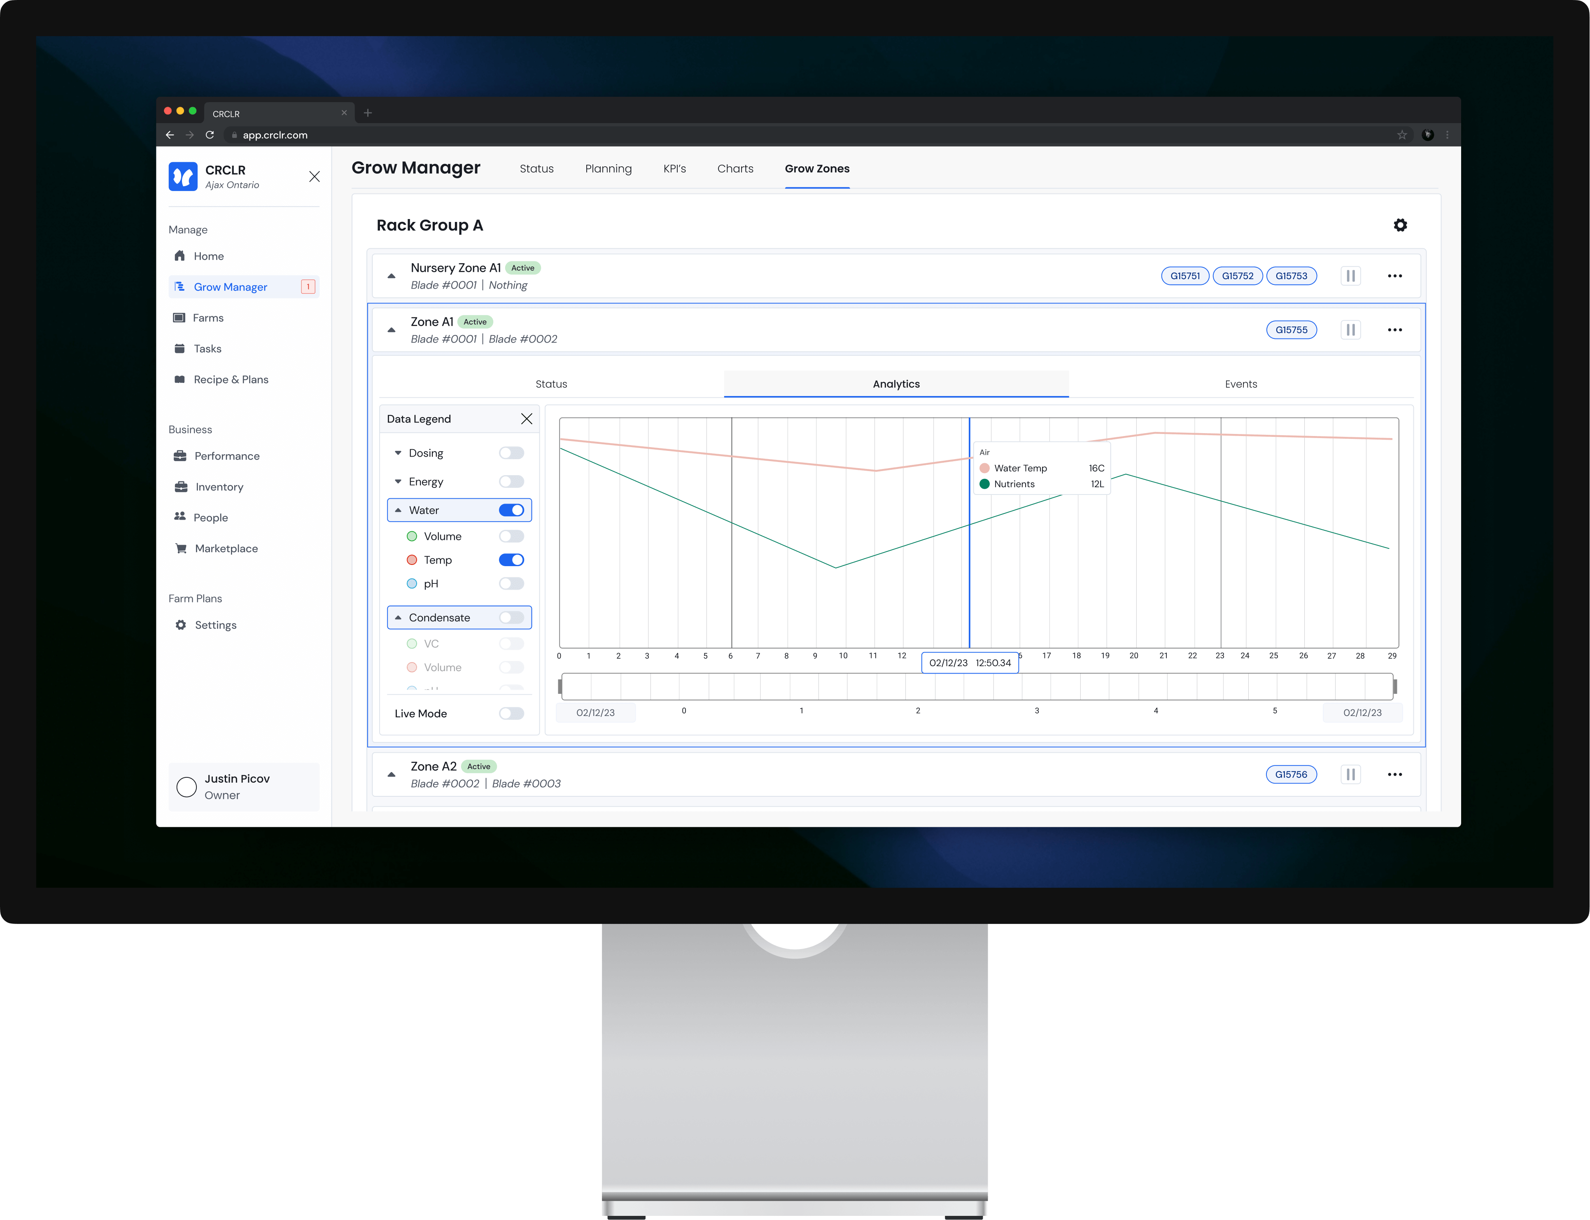Open Farms from sidebar icon
1590x1220 pixels.
(x=179, y=317)
